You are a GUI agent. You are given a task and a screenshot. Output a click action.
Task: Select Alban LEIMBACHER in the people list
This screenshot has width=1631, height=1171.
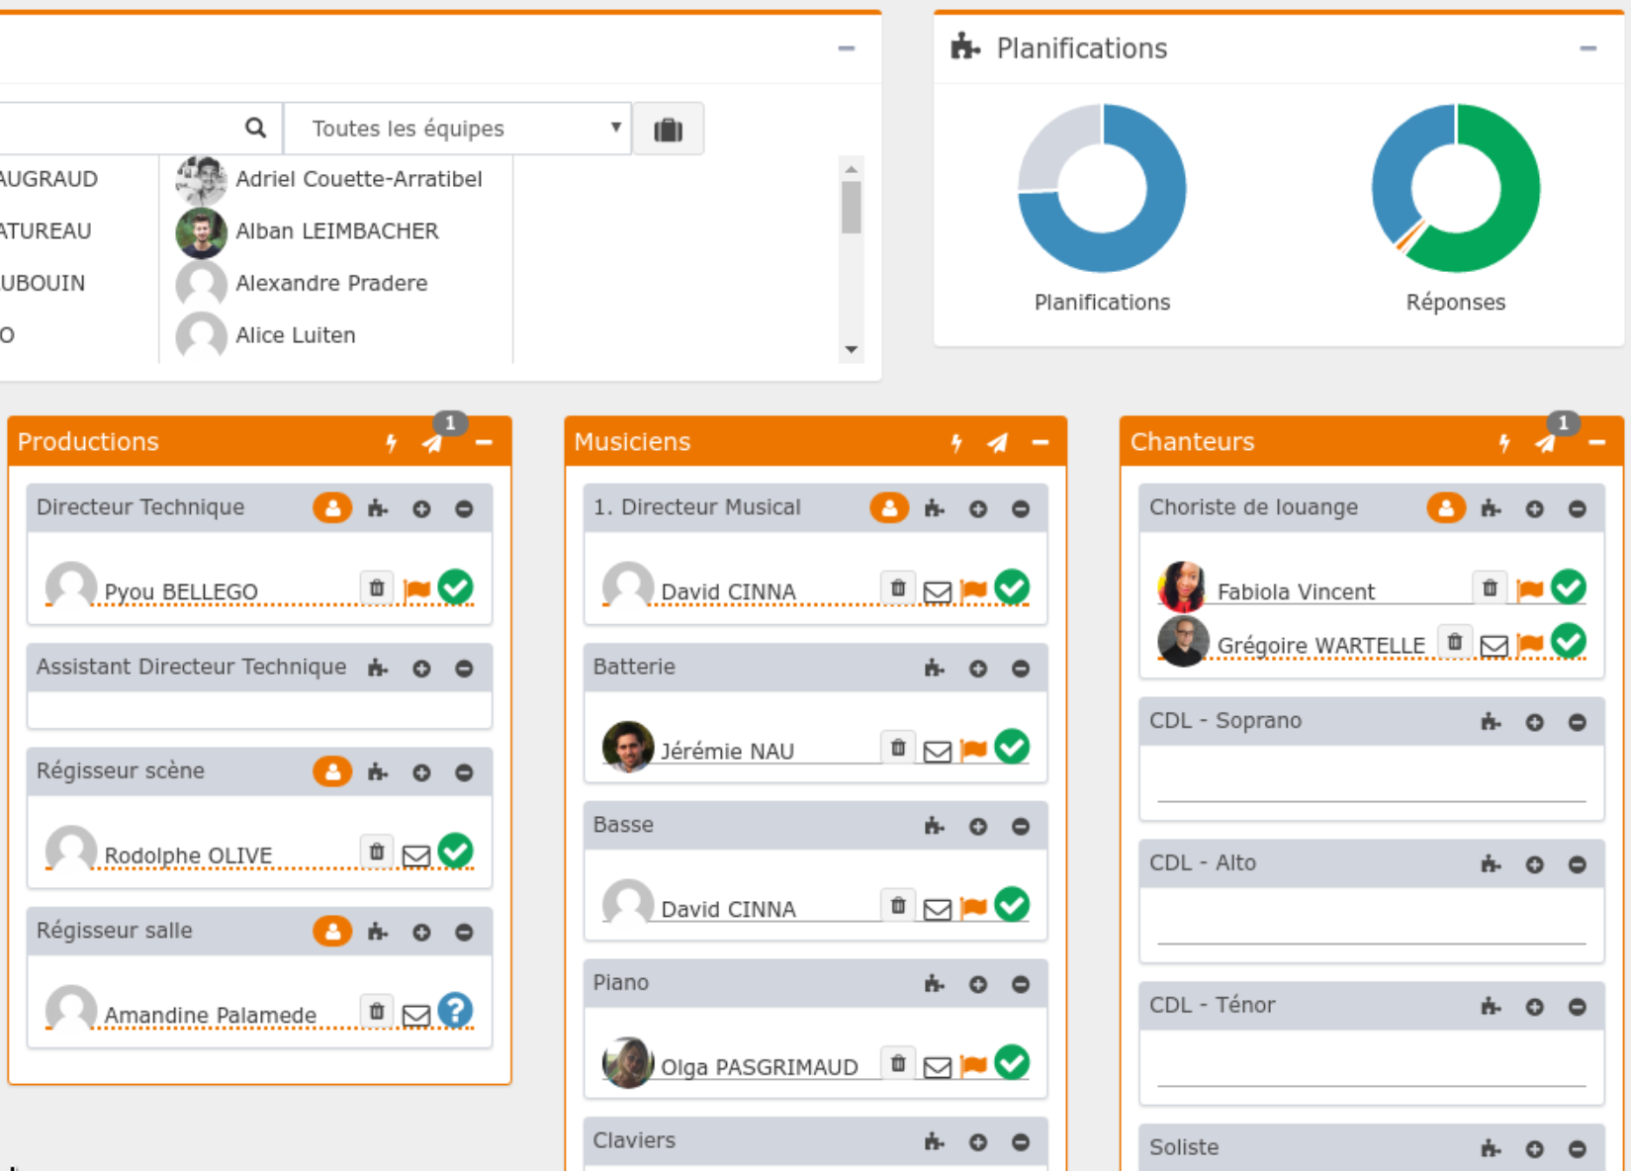(336, 231)
